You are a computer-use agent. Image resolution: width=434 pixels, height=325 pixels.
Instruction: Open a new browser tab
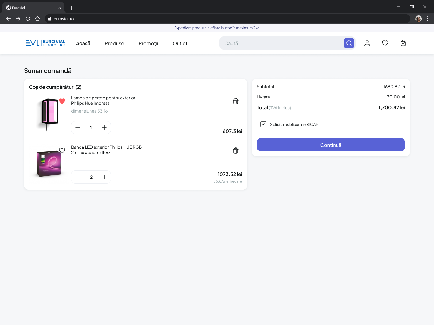[71, 8]
